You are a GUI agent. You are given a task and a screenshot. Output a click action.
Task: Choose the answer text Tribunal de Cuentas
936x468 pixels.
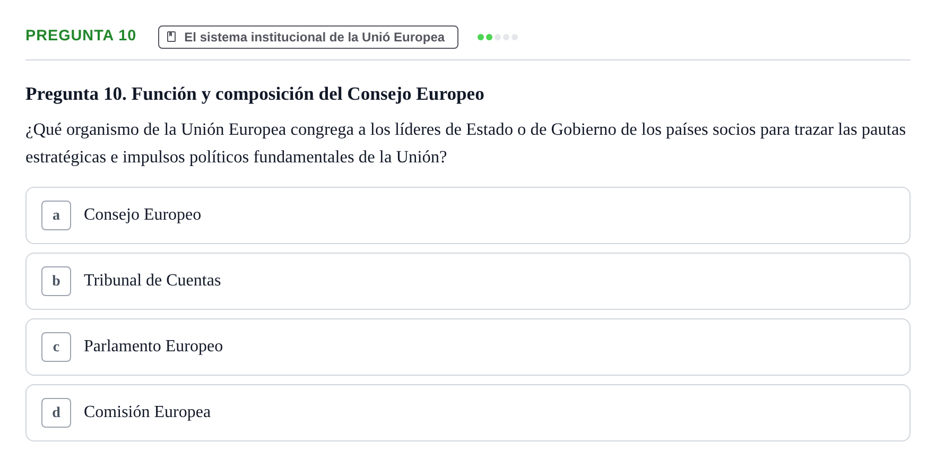[x=152, y=280]
